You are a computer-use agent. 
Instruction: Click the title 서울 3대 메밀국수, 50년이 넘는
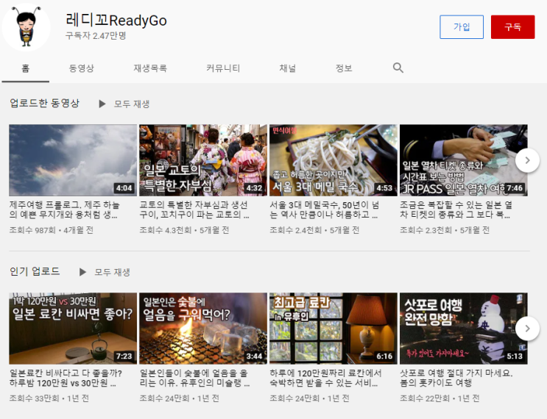[x=324, y=209]
